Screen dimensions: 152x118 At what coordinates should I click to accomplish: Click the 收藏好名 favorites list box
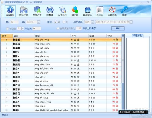(138, 75)
